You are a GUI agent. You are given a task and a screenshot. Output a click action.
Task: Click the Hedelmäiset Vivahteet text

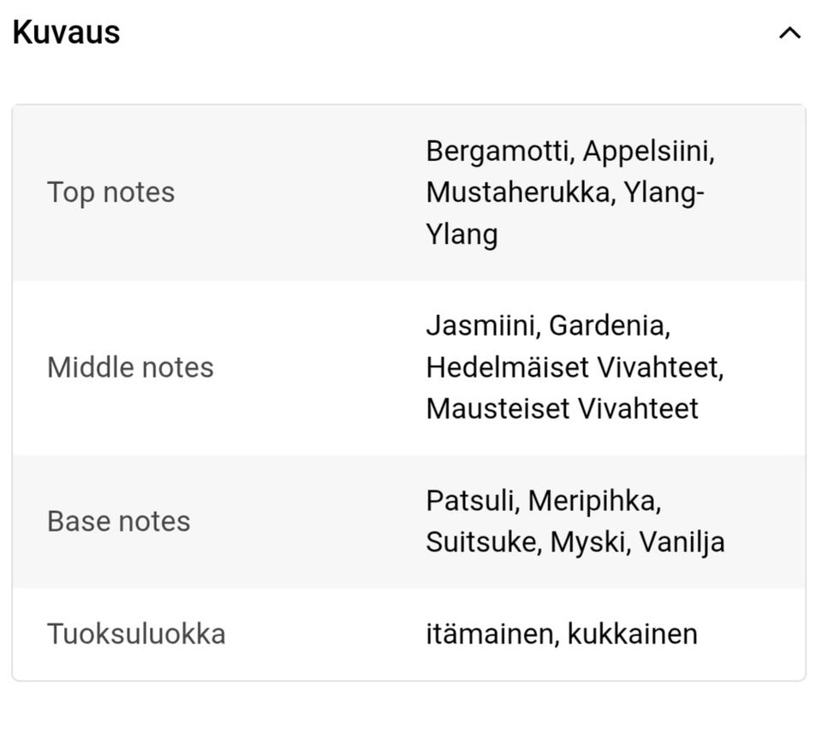click(x=574, y=367)
